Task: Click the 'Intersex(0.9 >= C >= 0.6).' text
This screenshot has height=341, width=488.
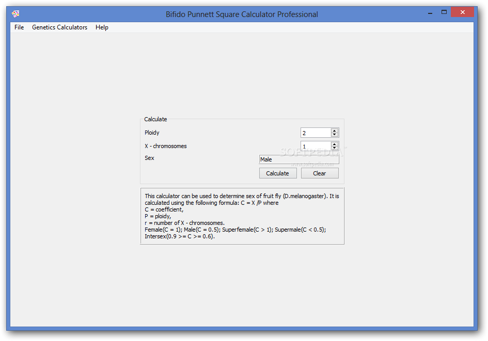Action: pyautogui.click(x=180, y=236)
